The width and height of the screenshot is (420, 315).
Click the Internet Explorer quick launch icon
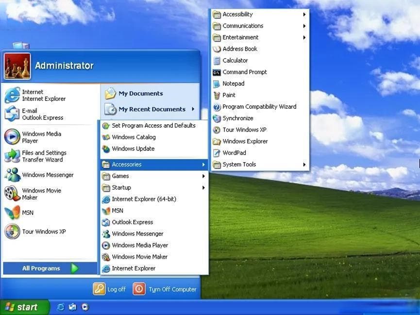61,307
